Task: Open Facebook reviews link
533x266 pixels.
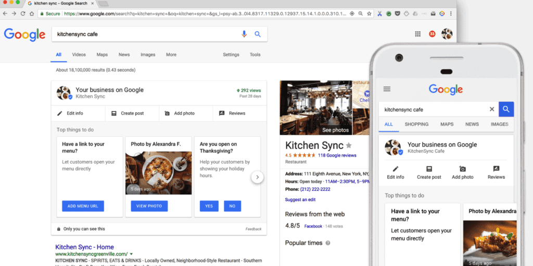Action: 313,227
